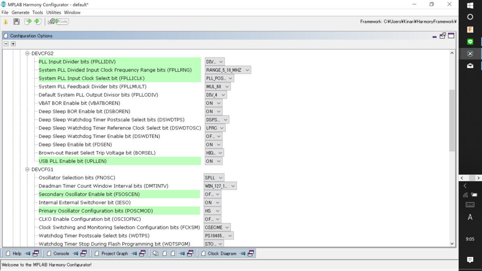Open the FPLLODIV DIV_4 dropdown

pos(216,95)
